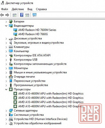Collapse the Видеоадаптеры category
The width and height of the screenshot is (105, 128).
coord(6,26)
